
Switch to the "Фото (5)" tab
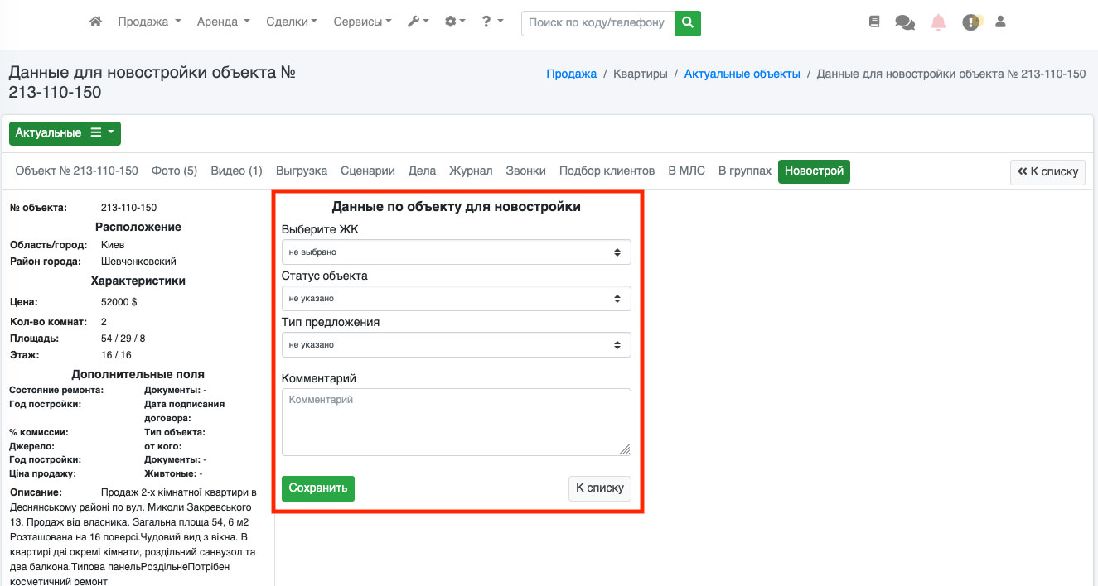click(174, 171)
